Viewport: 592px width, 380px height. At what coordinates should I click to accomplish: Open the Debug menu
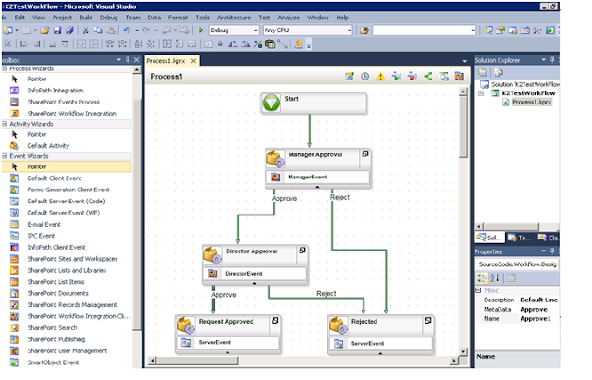108,18
